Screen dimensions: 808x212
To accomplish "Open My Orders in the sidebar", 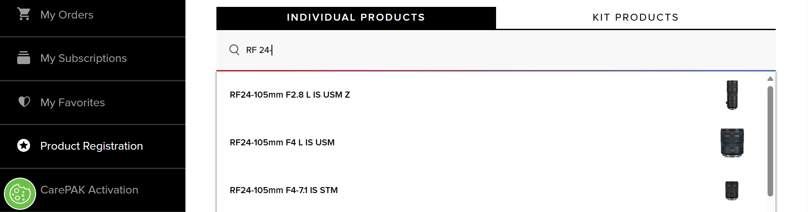I will coord(67,15).
